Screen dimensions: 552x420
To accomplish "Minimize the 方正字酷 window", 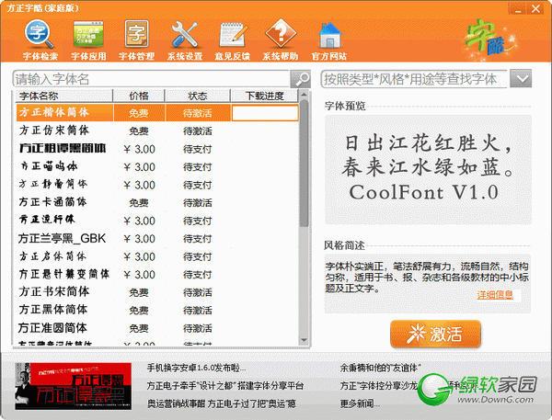I will (x=518, y=9).
